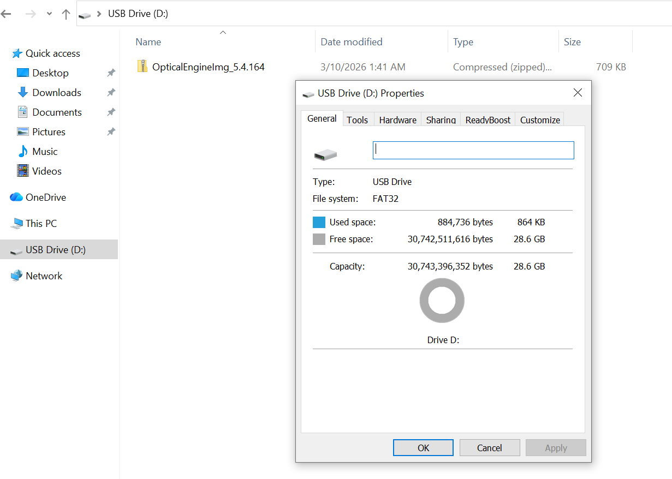Open the Pictures folder icon
672x479 pixels.
tap(22, 132)
